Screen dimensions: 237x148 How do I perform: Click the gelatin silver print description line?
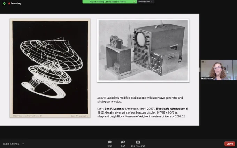coord(137,113)
